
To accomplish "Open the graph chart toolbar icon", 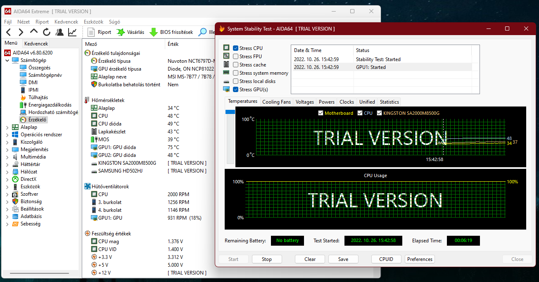I will [72, 32].
